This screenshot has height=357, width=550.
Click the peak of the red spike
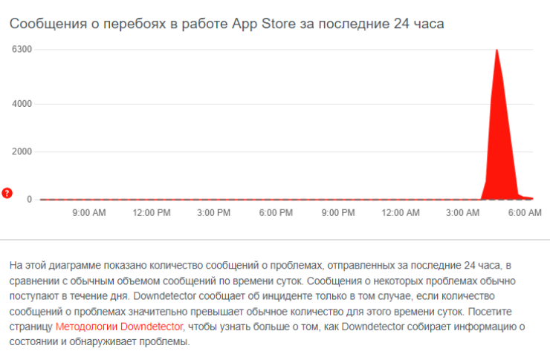tap(496, 50)
